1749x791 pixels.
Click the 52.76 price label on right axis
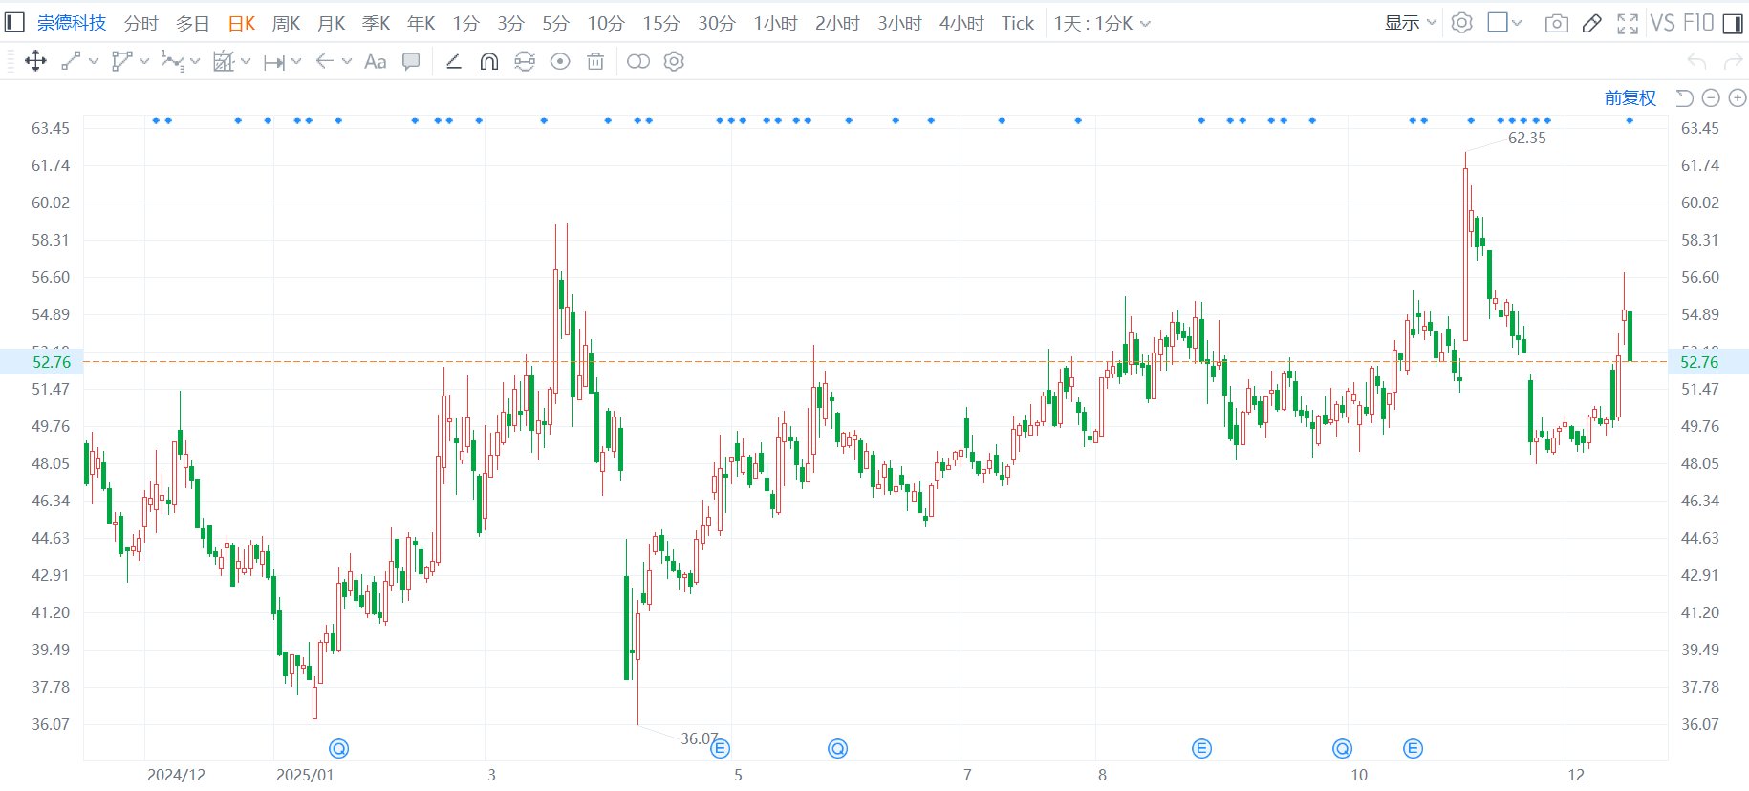(1699, 362)
